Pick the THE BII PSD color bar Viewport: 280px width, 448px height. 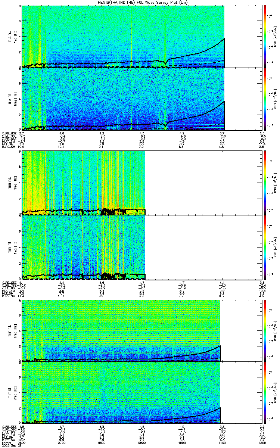click(x=265, y=393)
